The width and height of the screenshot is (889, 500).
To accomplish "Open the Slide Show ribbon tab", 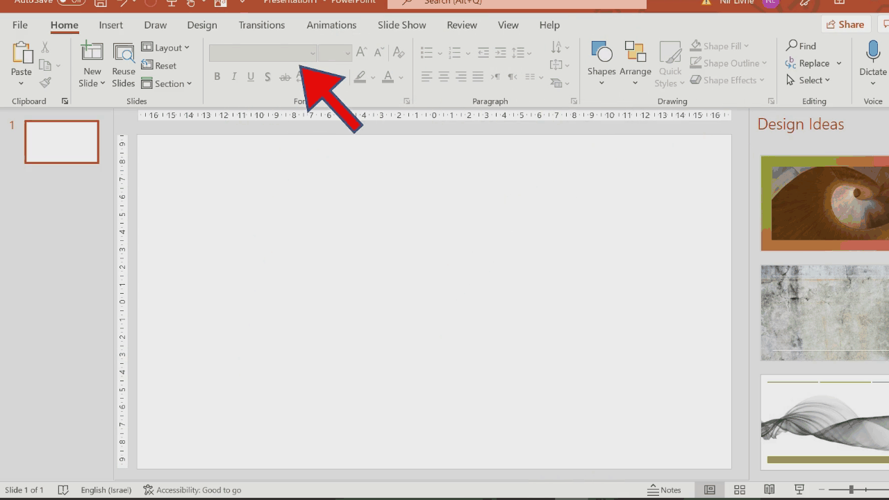I will (x=401, y=25).
